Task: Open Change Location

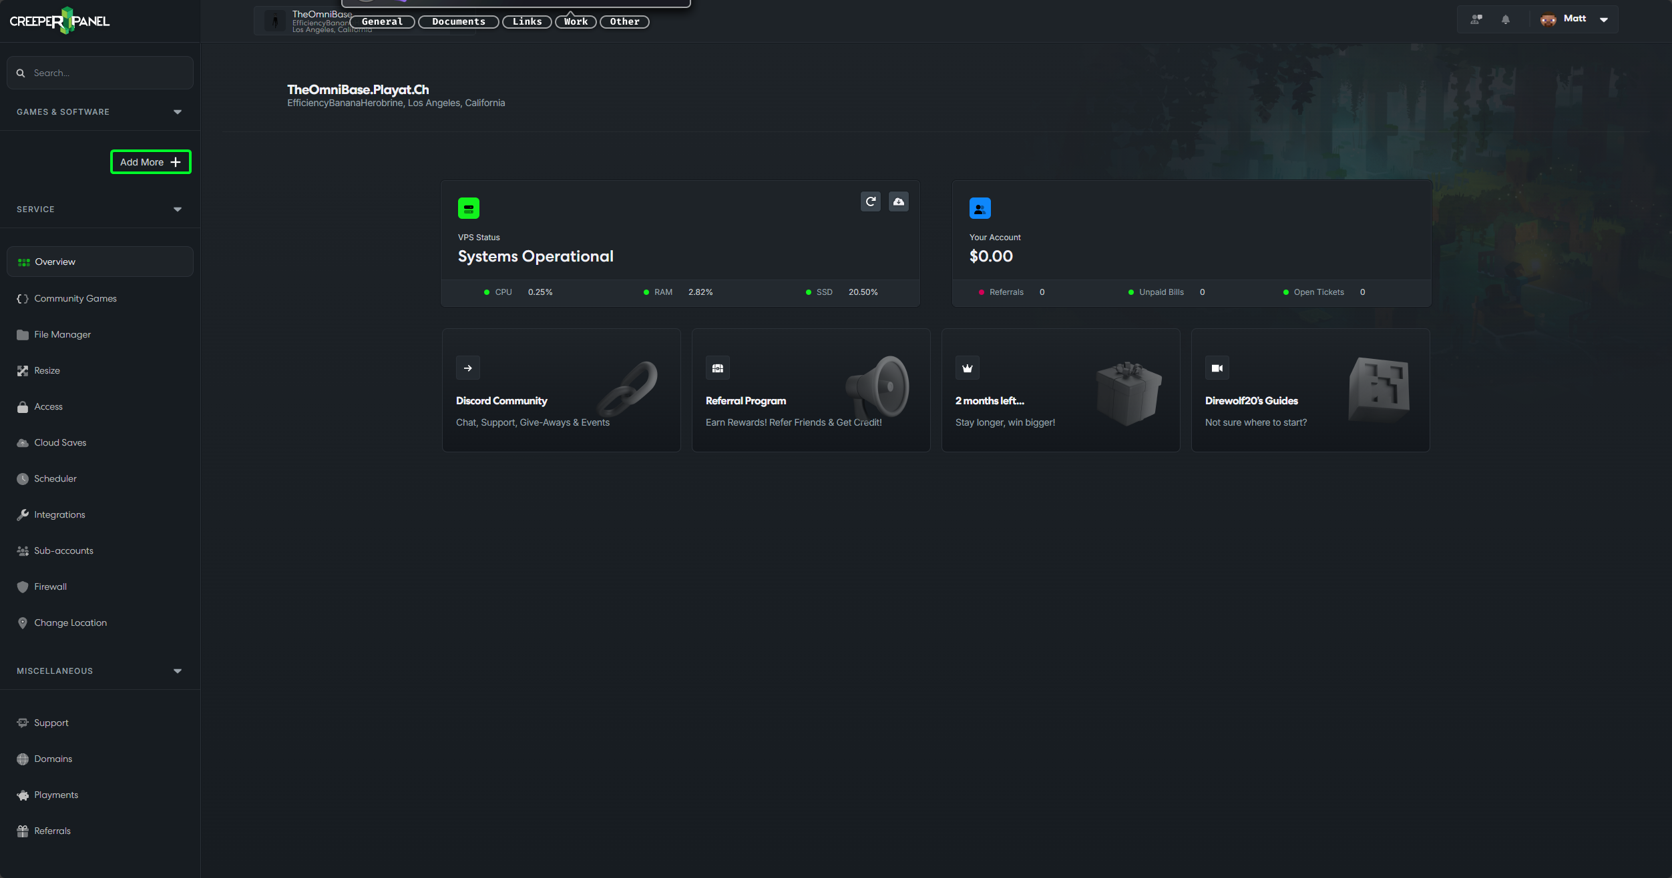Action: [69, 622]
